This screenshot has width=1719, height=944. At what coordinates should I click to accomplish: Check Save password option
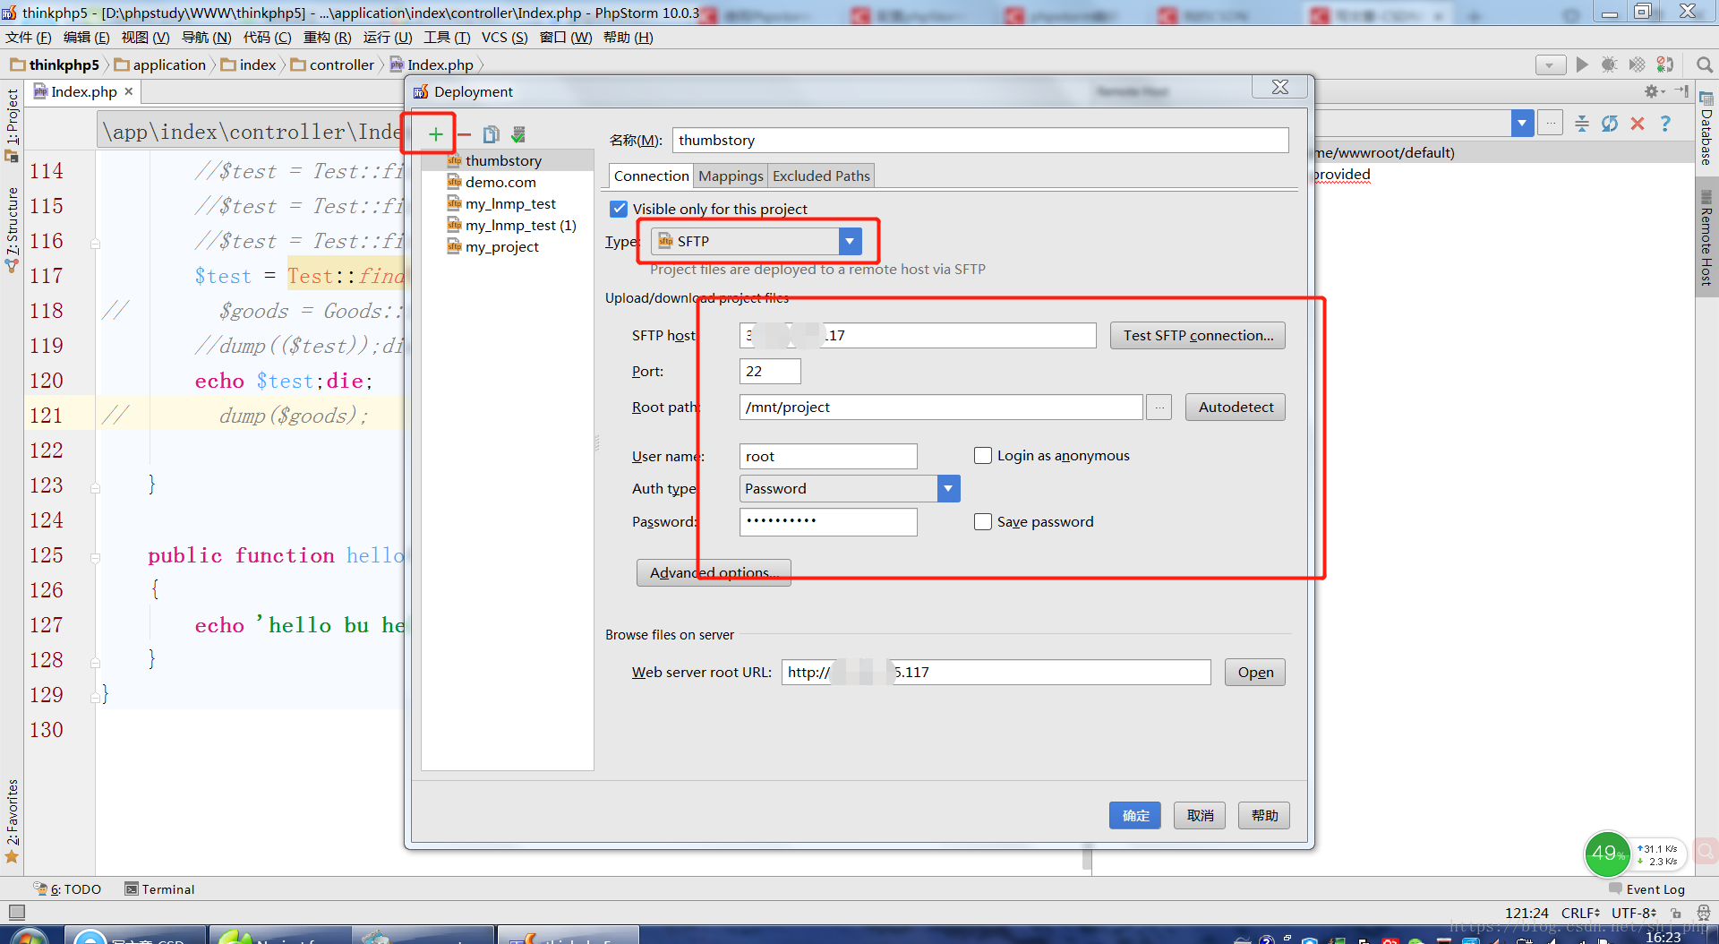pyautogui.click(x=982, y=522)
